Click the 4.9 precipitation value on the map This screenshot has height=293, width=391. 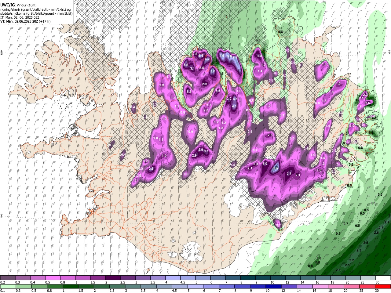pyautogui.click(x=222, y=56)
